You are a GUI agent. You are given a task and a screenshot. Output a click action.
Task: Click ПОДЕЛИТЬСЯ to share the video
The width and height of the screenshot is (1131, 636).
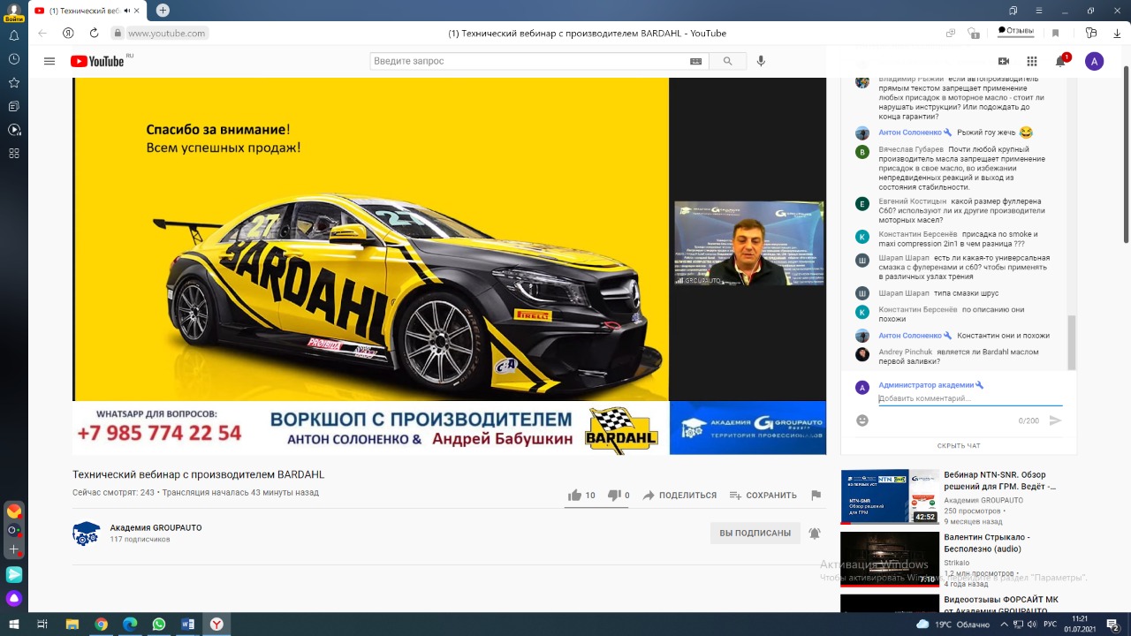[x=679, y=496]
